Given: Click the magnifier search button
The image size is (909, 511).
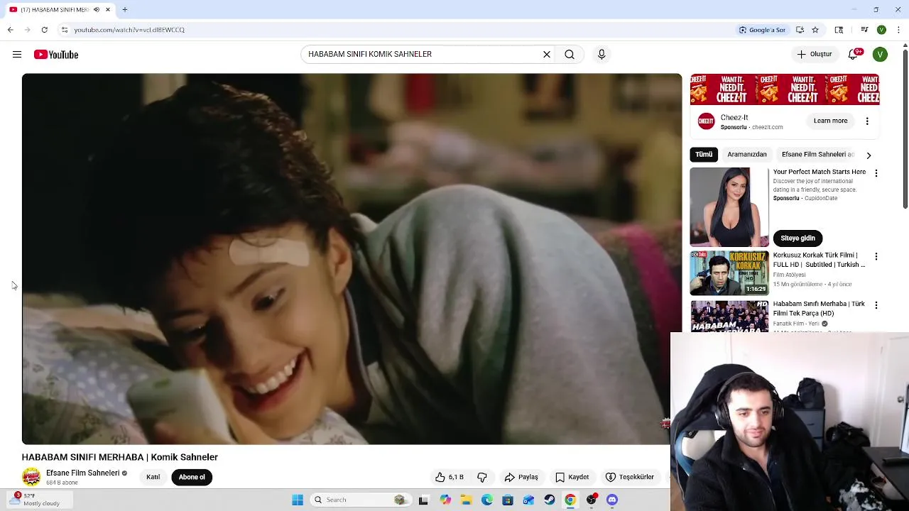Looking at the screenshot, I should click(x=570, y=55).
